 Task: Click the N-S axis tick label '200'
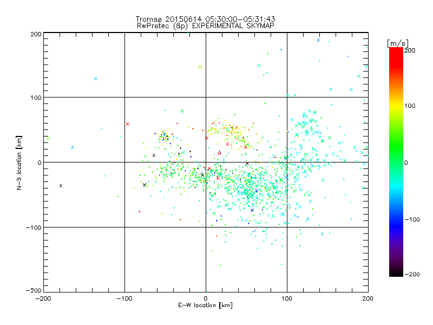pos(36,34)
